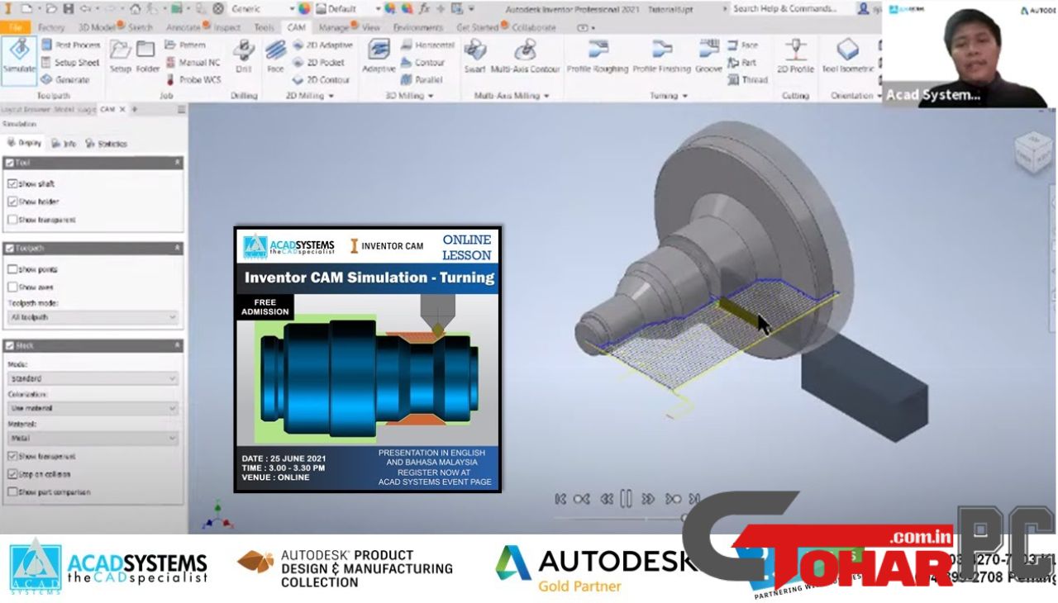Open the Stock Mode dropdown

point(93,378)
